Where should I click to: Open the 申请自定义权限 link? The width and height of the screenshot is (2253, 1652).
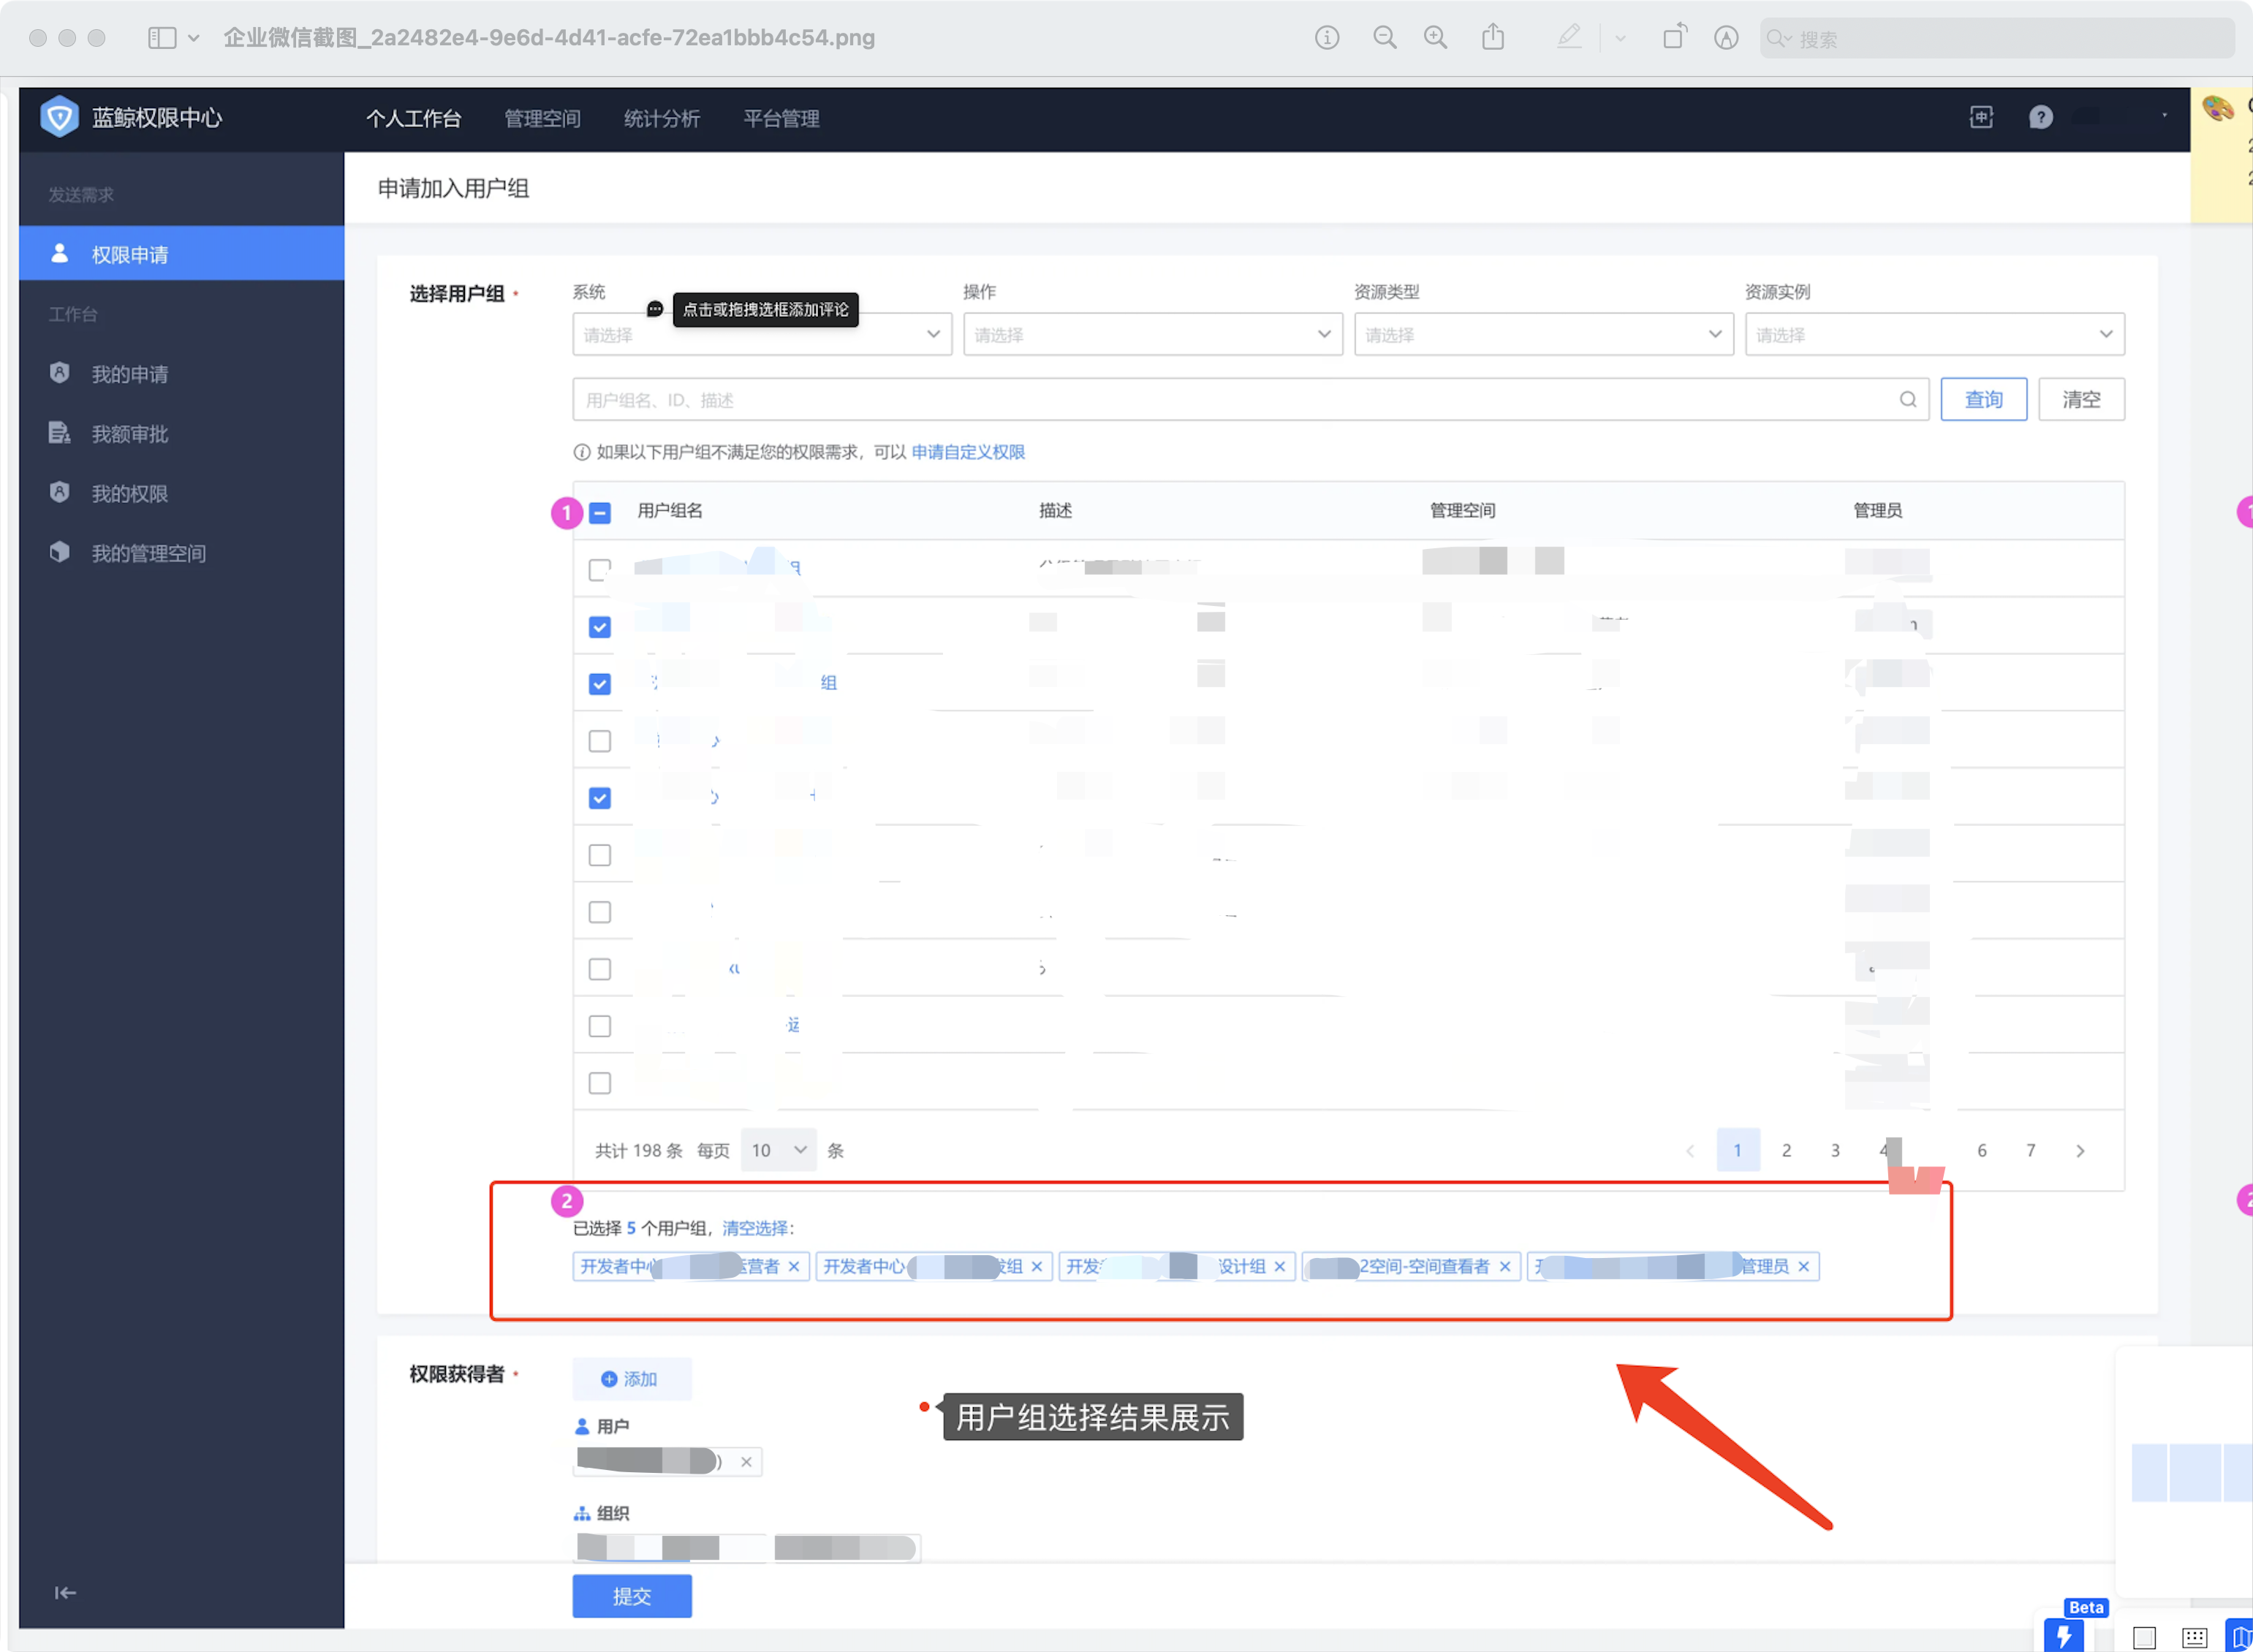pos(967,452)
